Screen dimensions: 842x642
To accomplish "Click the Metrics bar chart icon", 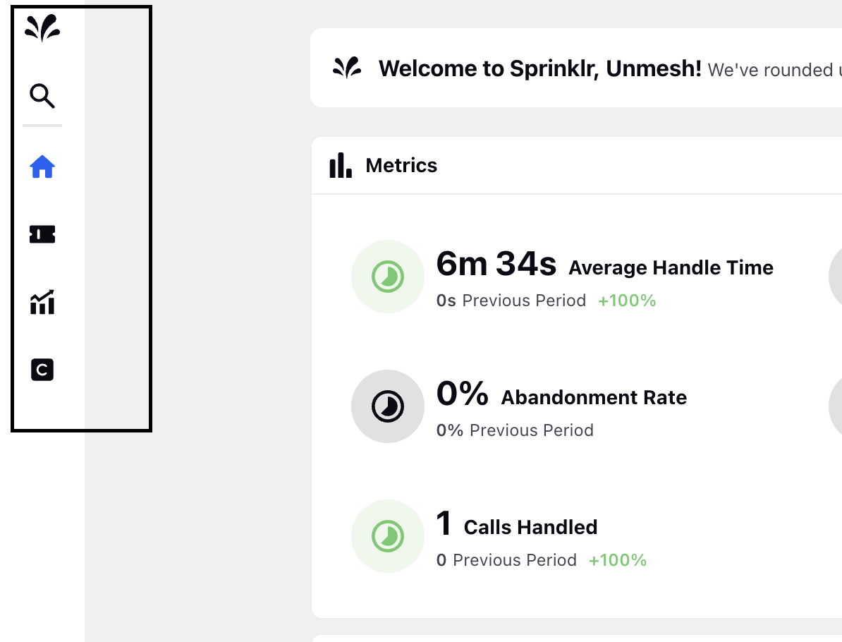I will click(x=341, y=165).
